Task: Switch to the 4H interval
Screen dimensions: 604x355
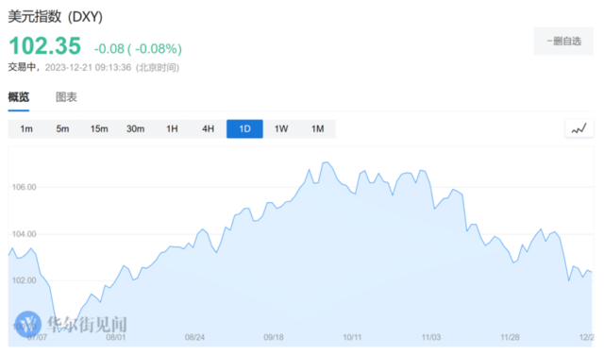Action: [209, 128]
